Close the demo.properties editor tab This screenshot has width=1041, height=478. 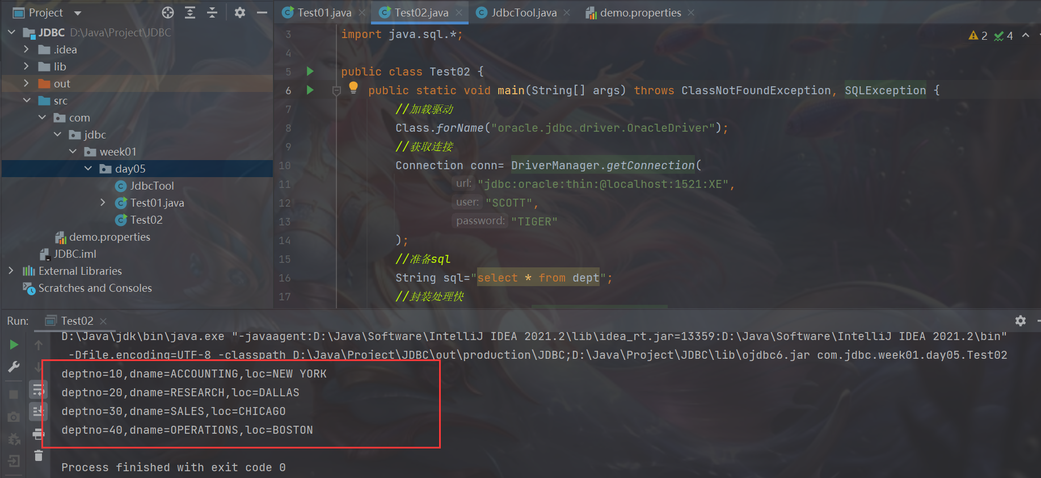click(691, 12)
